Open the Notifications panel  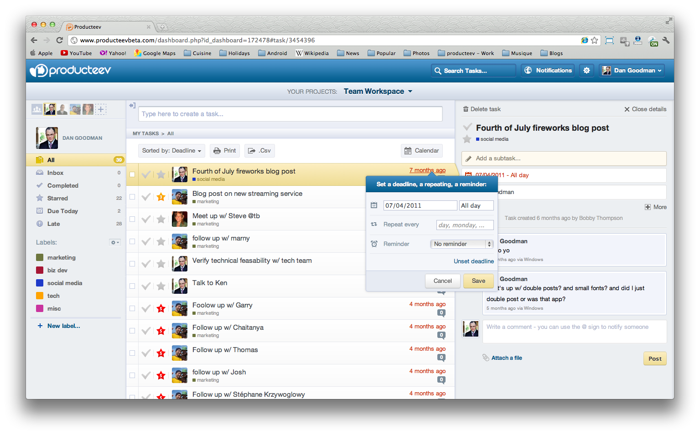(x=547, y=71)
